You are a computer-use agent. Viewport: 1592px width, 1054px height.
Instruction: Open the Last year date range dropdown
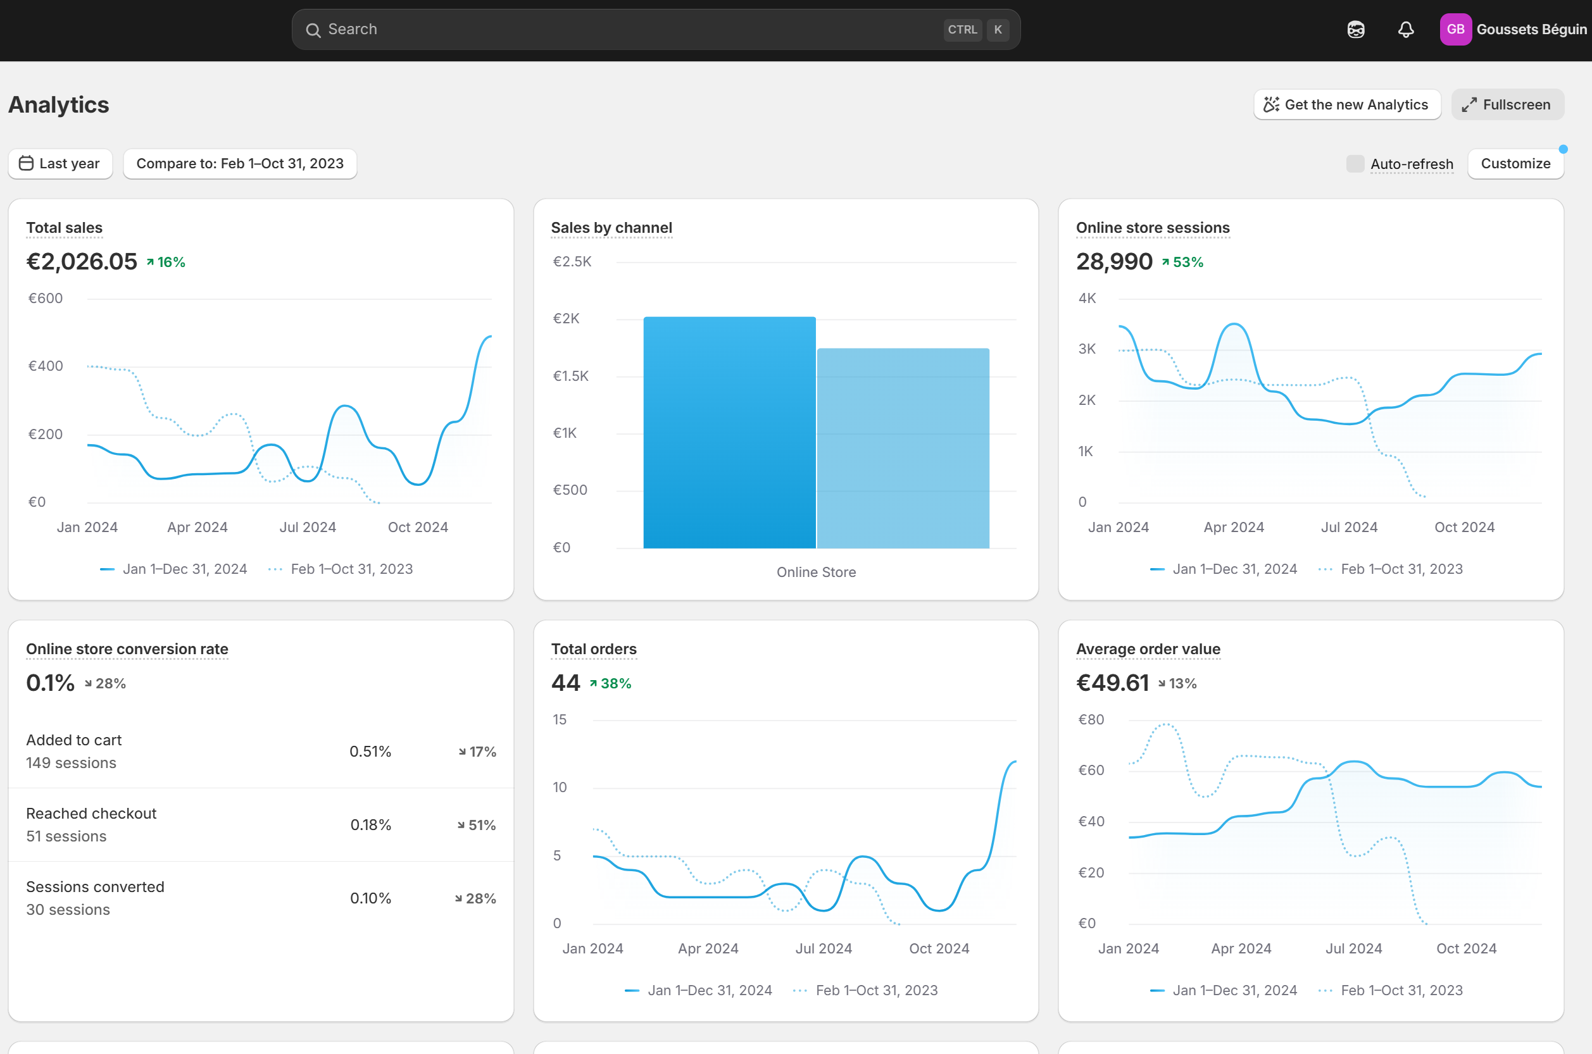61,163
